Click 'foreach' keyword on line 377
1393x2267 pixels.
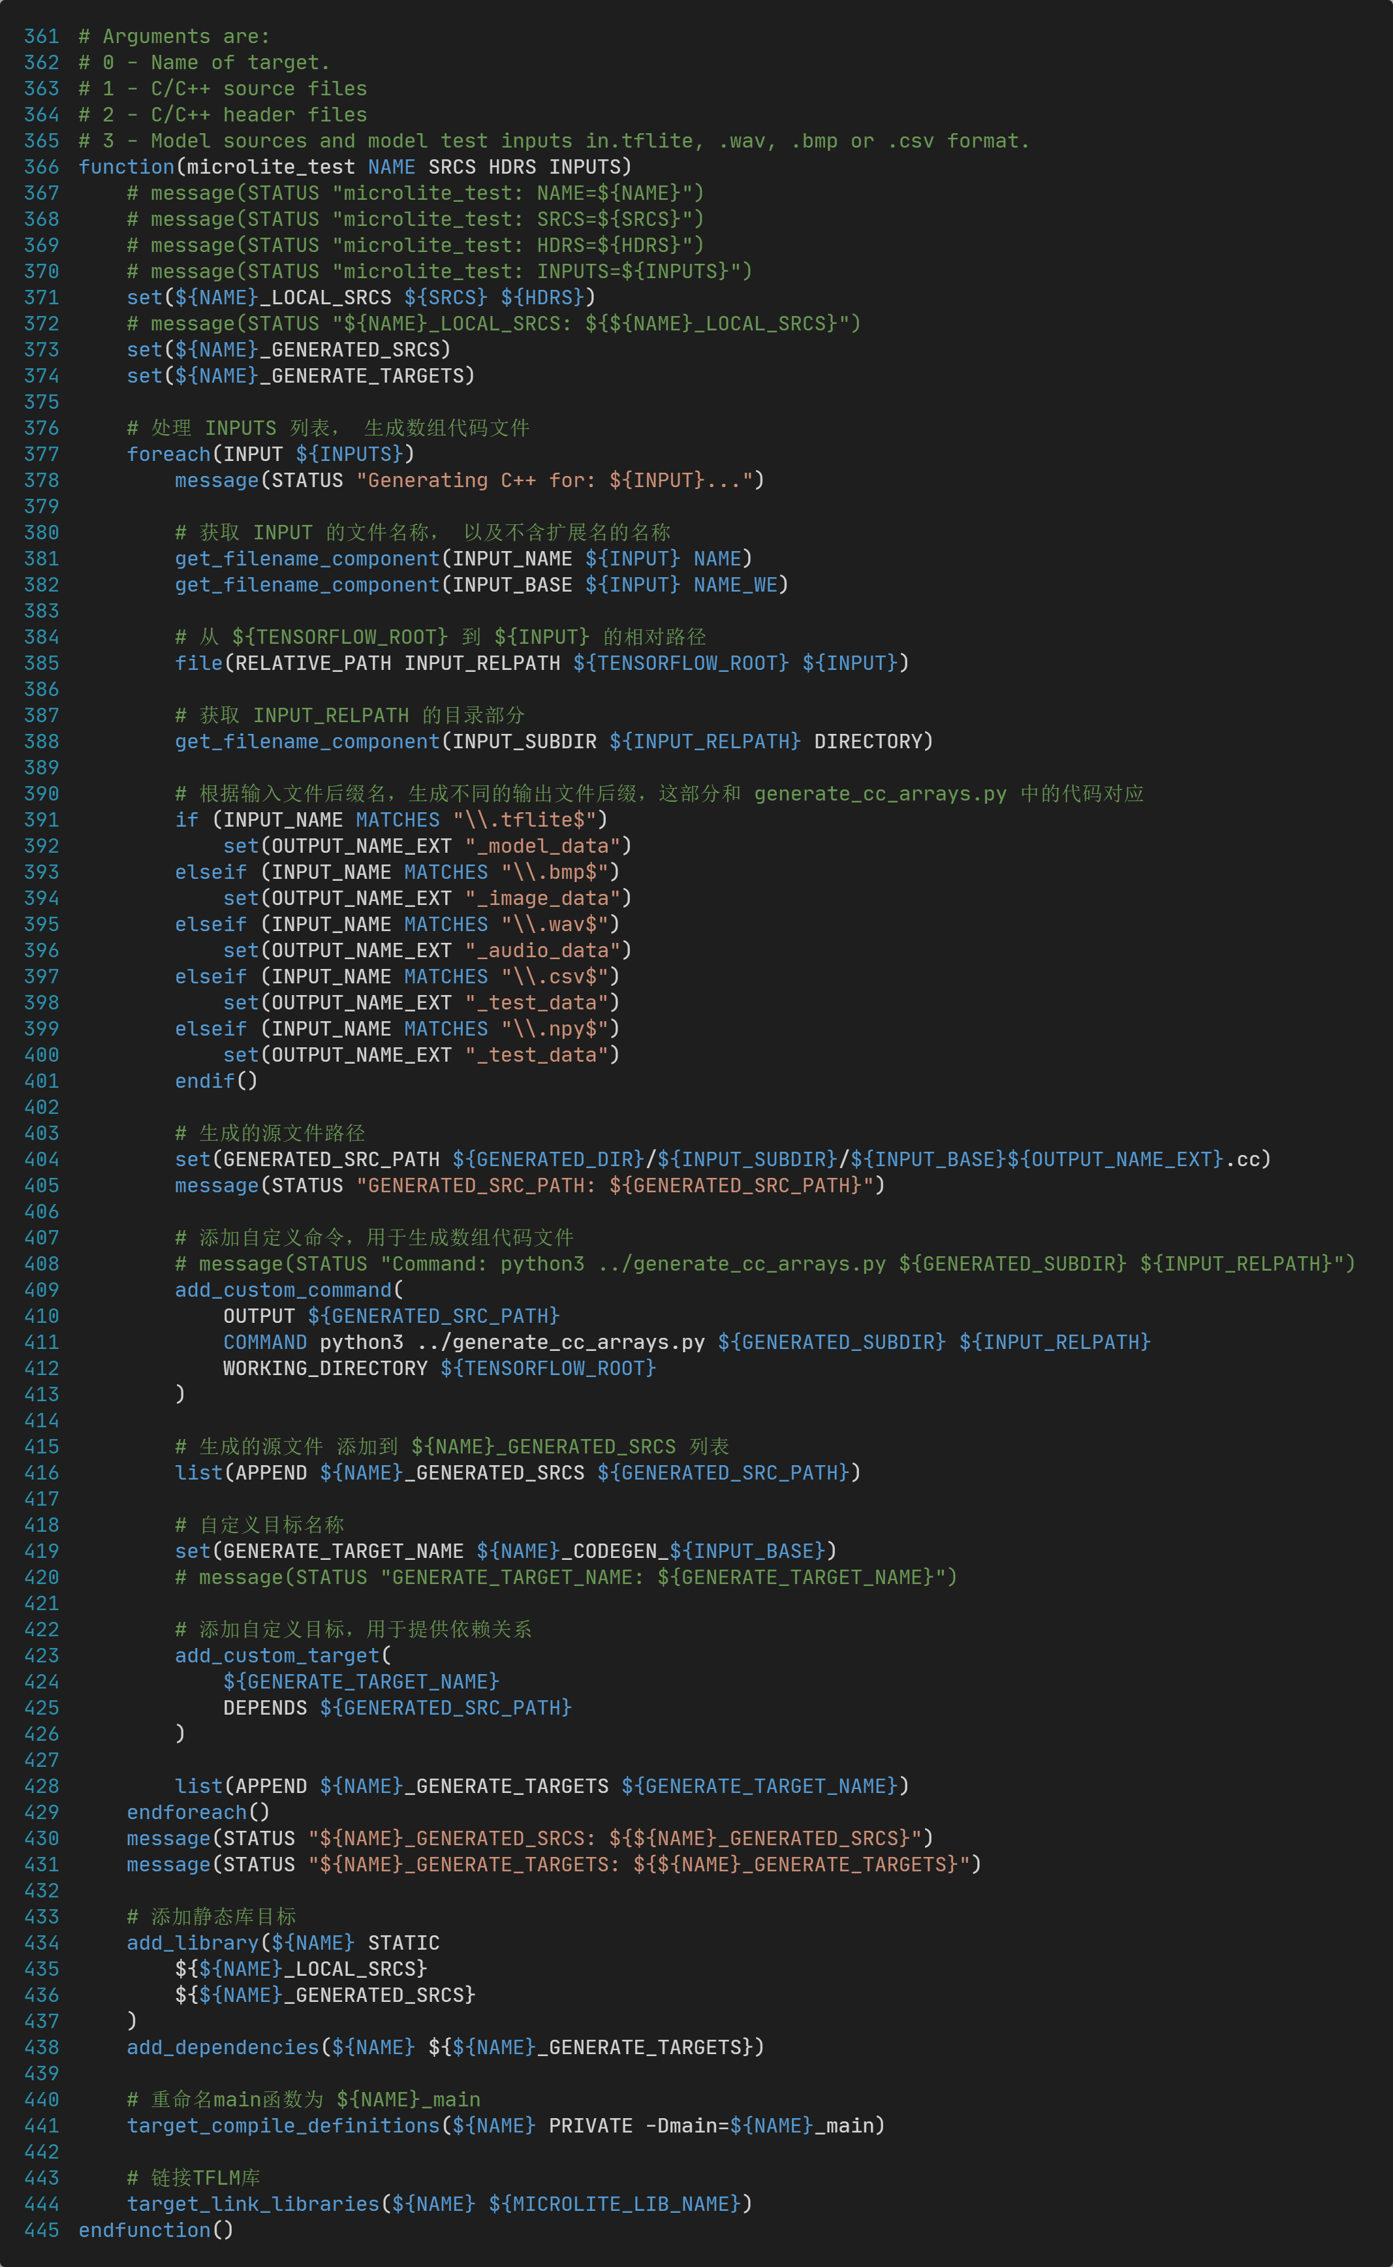(168, 454)
